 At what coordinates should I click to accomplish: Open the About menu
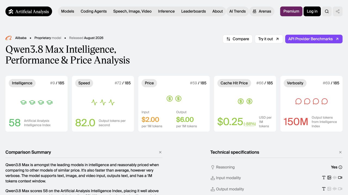(x=217, y=11)
